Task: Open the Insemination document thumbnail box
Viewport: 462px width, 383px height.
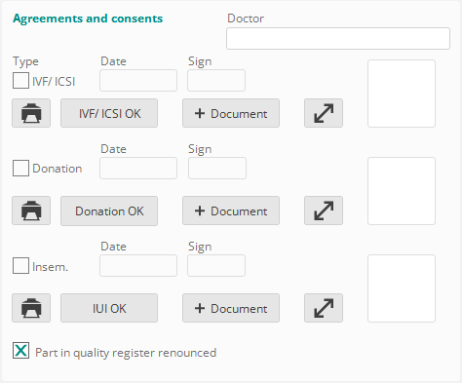Action: pyautogui.click(x=402, y=288)
